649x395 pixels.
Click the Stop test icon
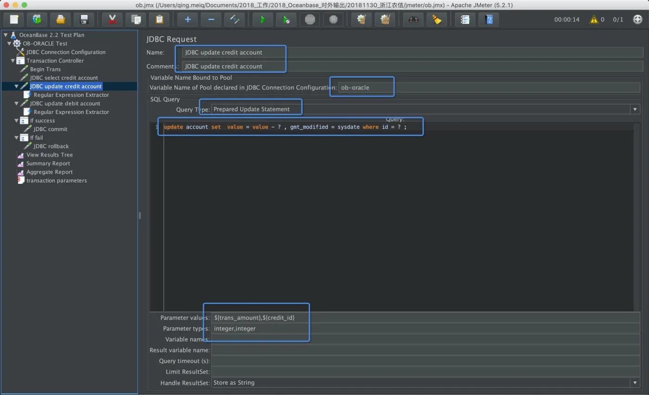[x=310, y=19]
